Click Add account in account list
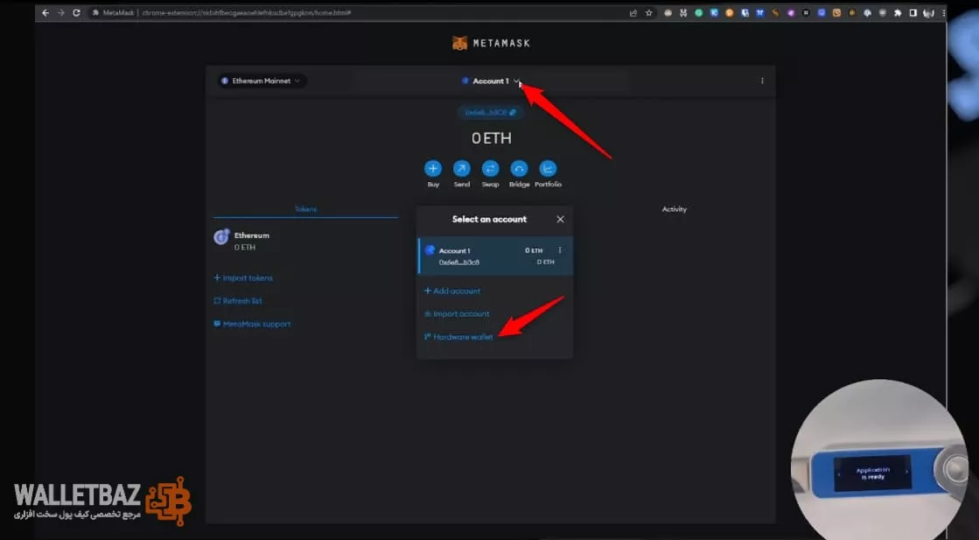The width and height of the screenshot is (979, 540). coord(452,291)
